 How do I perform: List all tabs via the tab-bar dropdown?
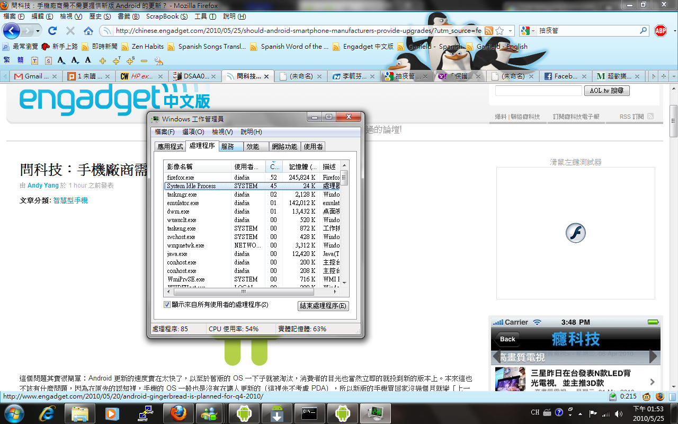[x=674, y=76]
